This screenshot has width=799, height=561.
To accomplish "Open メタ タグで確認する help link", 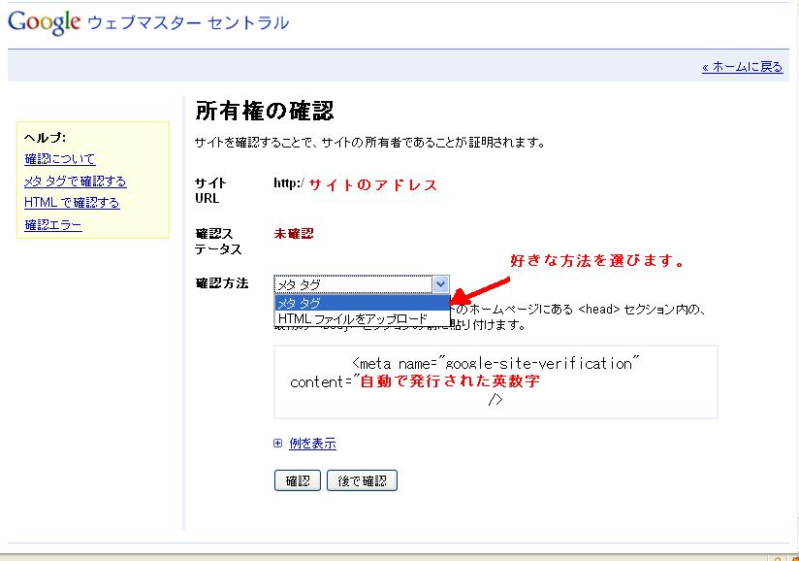I will 76,181.
